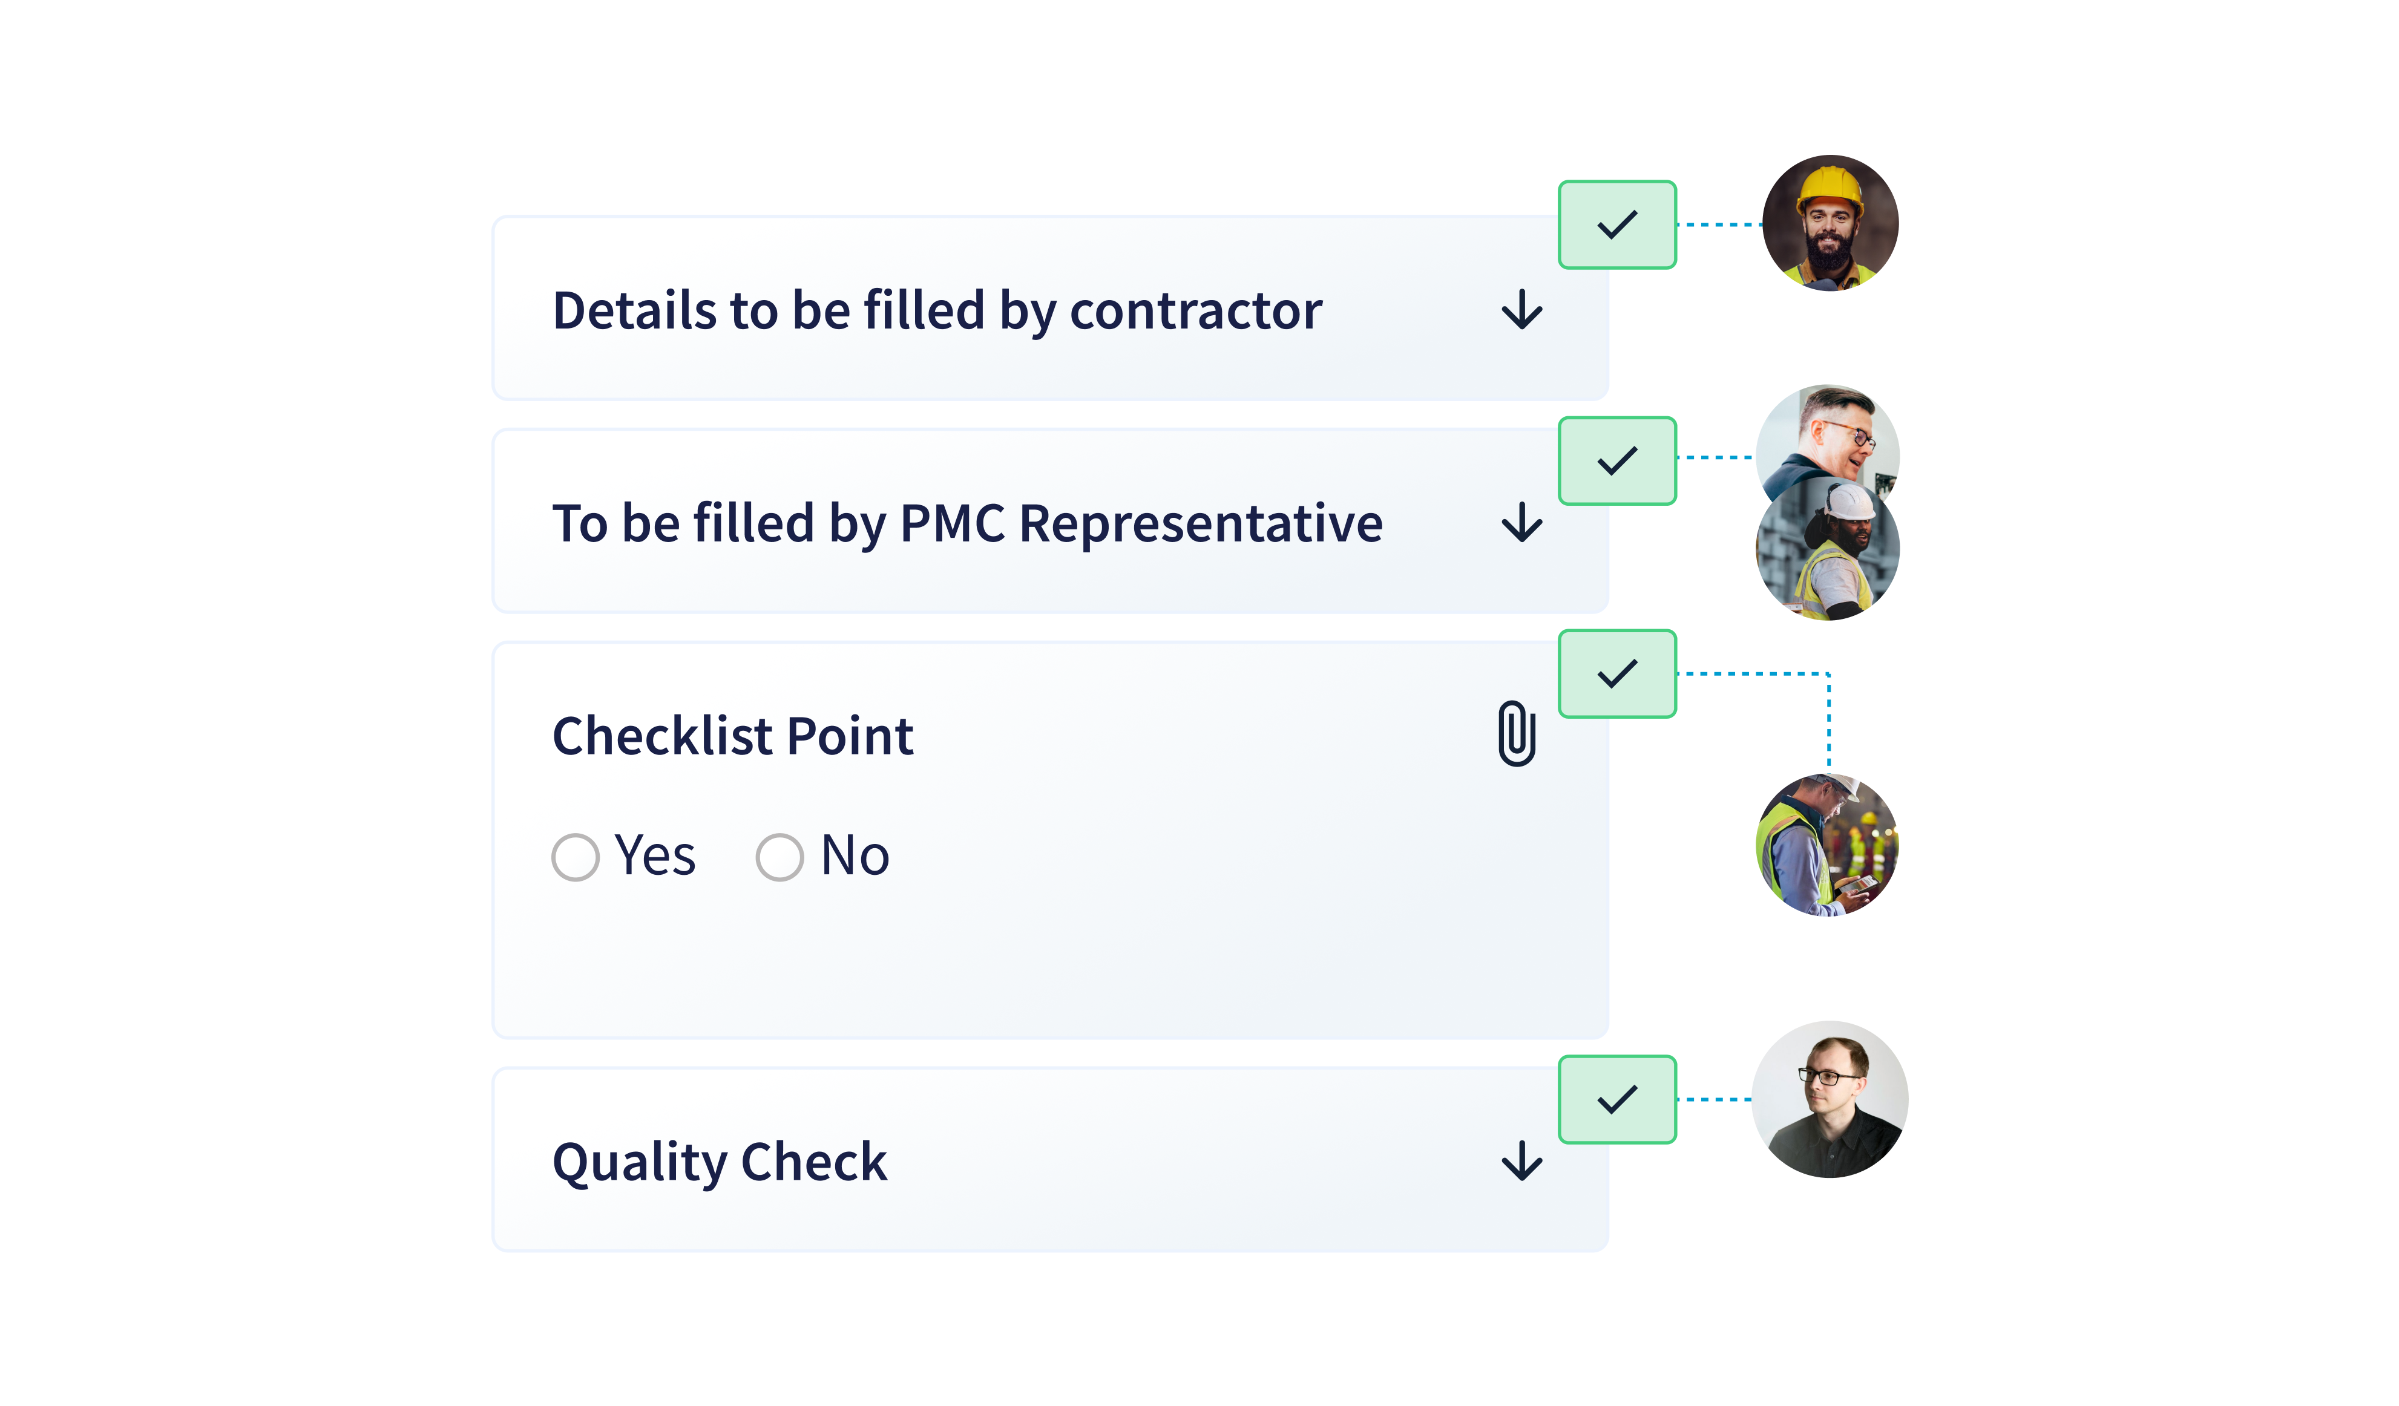Screen dimensions: 2399x1406
Task: Click the Checklist Point title
Action: coord(732,736)
